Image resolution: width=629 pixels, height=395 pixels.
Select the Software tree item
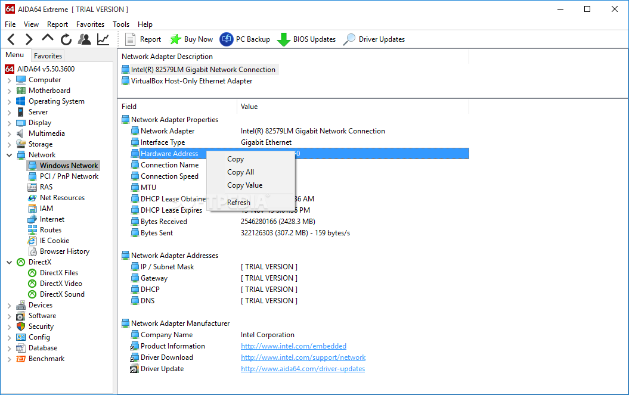[x=36, y=316]
